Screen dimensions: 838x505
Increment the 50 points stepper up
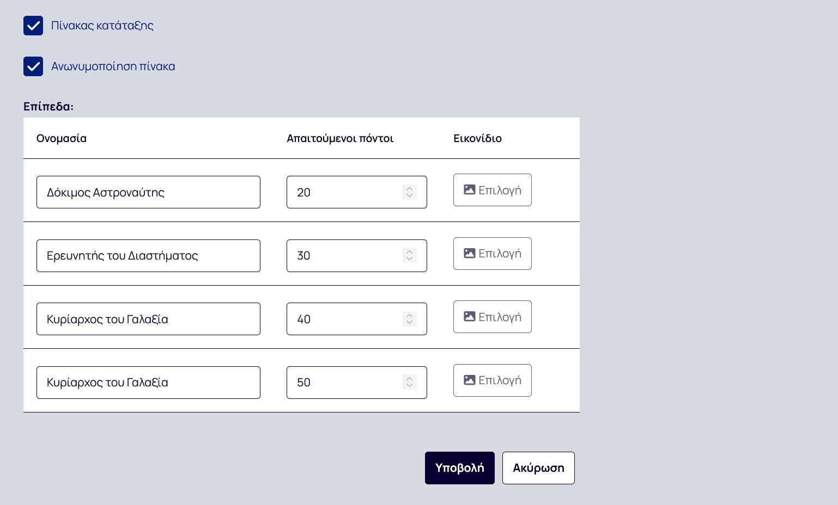tap(409, 378)
